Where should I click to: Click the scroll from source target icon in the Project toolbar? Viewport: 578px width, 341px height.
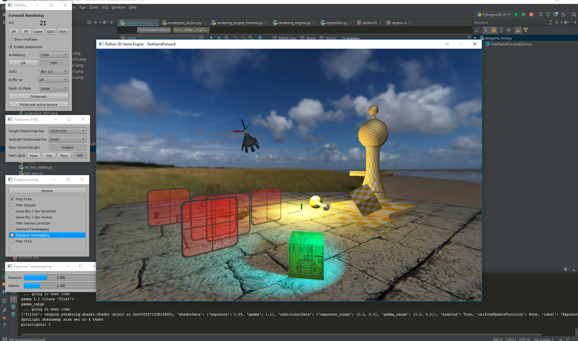[89, 22]
